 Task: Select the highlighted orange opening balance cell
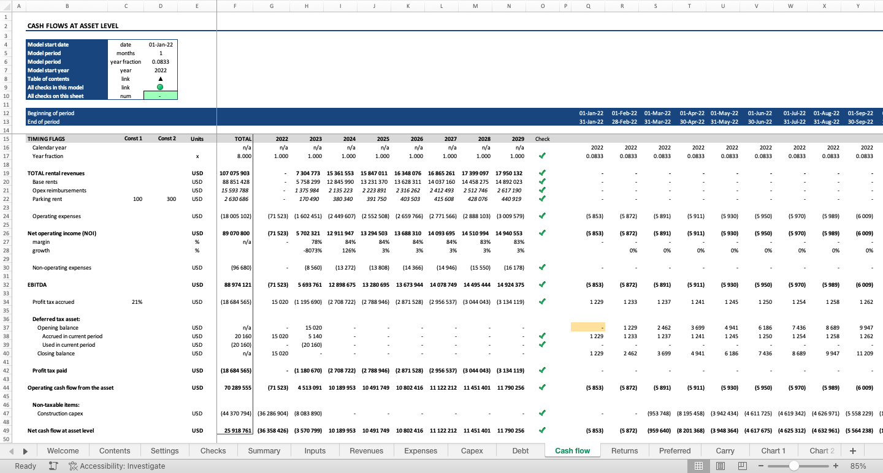pyautogui.click(x=588, y=328)
